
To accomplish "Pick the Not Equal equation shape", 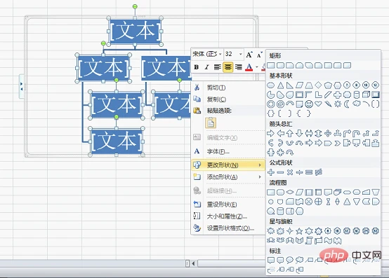I will (318, 172).
